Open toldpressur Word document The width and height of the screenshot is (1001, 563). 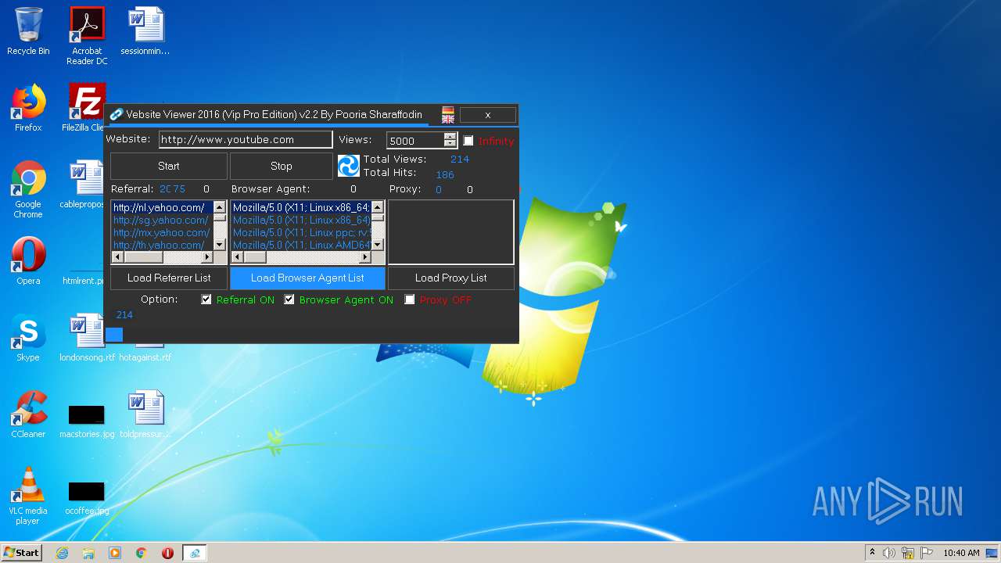[145, 414]
